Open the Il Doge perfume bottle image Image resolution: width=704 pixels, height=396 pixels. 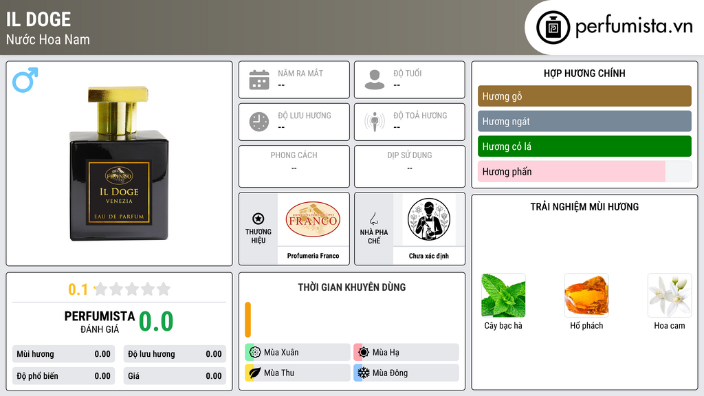coord(119,164)
